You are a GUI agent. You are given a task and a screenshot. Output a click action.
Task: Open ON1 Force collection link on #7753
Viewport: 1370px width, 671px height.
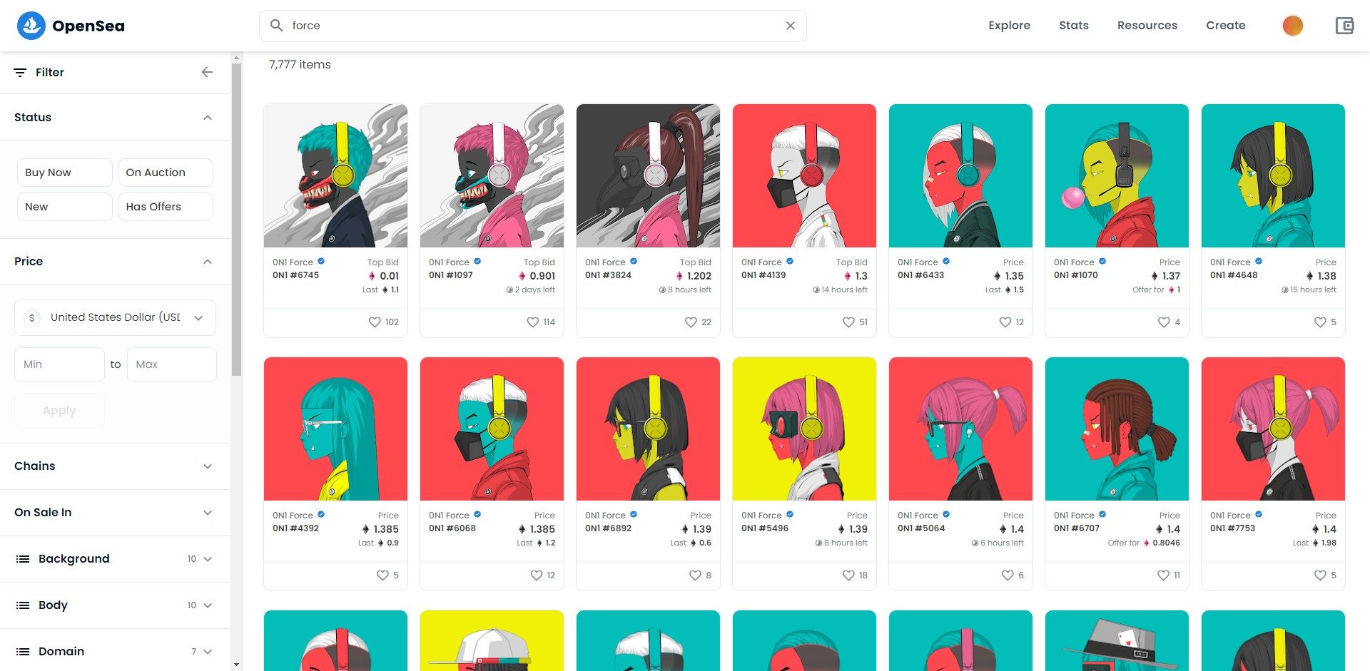coord(1230,516)
